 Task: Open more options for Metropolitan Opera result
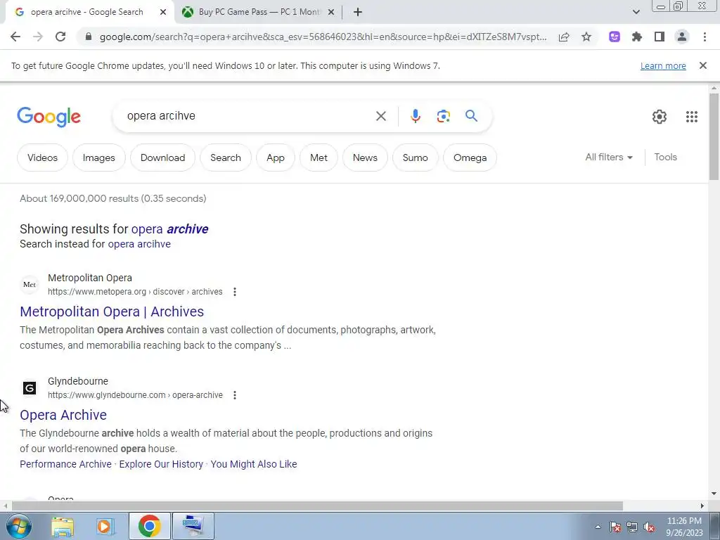point(235,292)
